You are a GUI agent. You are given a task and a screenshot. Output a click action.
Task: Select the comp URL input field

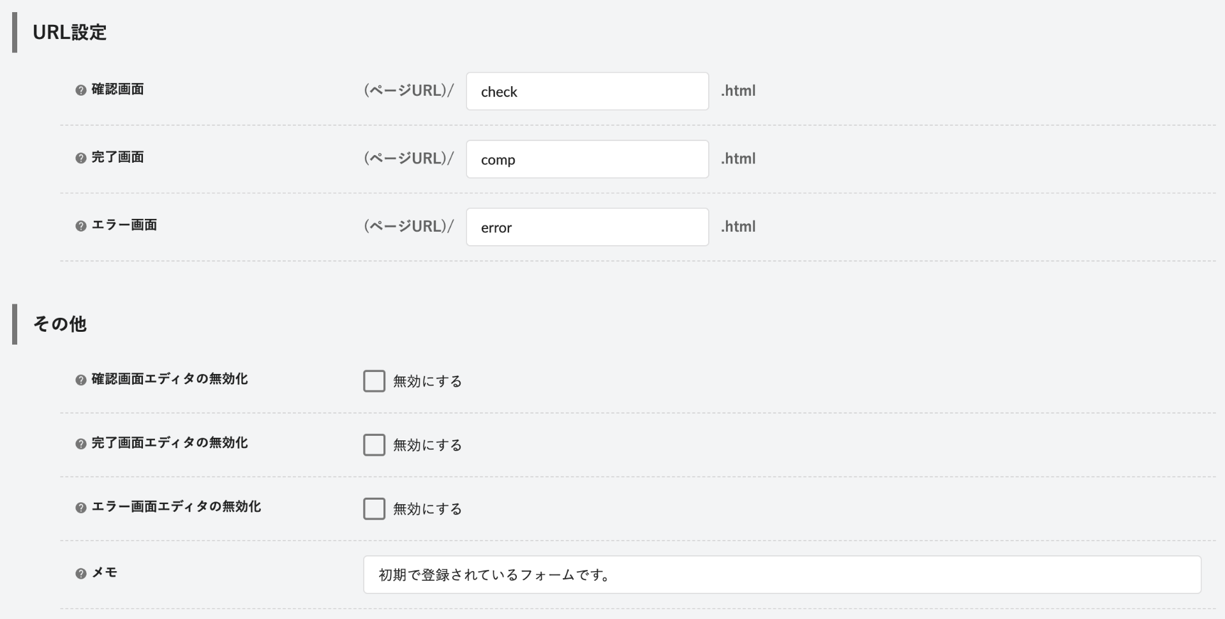coord(587,159)
